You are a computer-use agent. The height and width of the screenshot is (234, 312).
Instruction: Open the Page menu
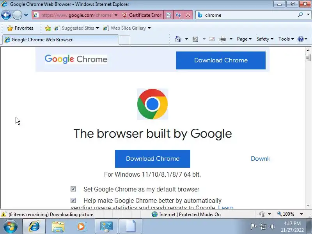[244, 39]
